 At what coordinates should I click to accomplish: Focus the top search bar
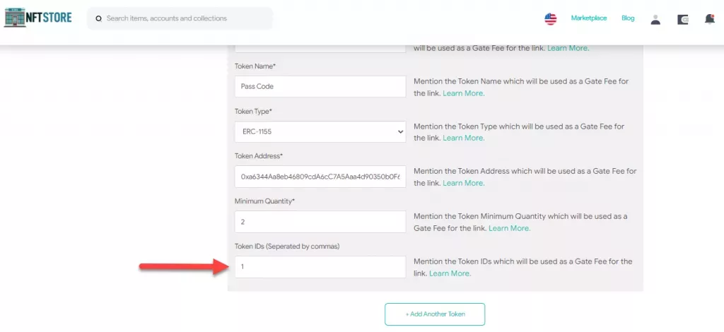point(184,18)
